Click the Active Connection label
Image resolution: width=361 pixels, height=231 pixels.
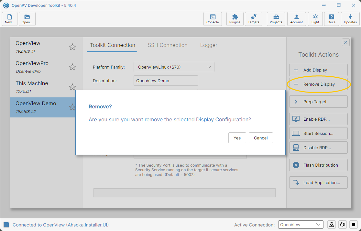[x=254, y=225]
